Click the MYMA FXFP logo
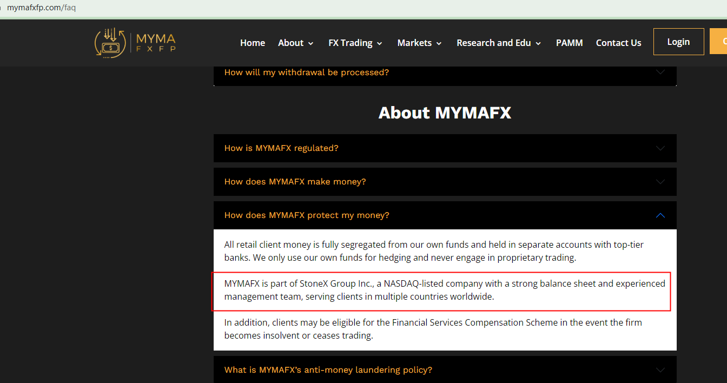727x383 pixels. click(x=135, y=43)
